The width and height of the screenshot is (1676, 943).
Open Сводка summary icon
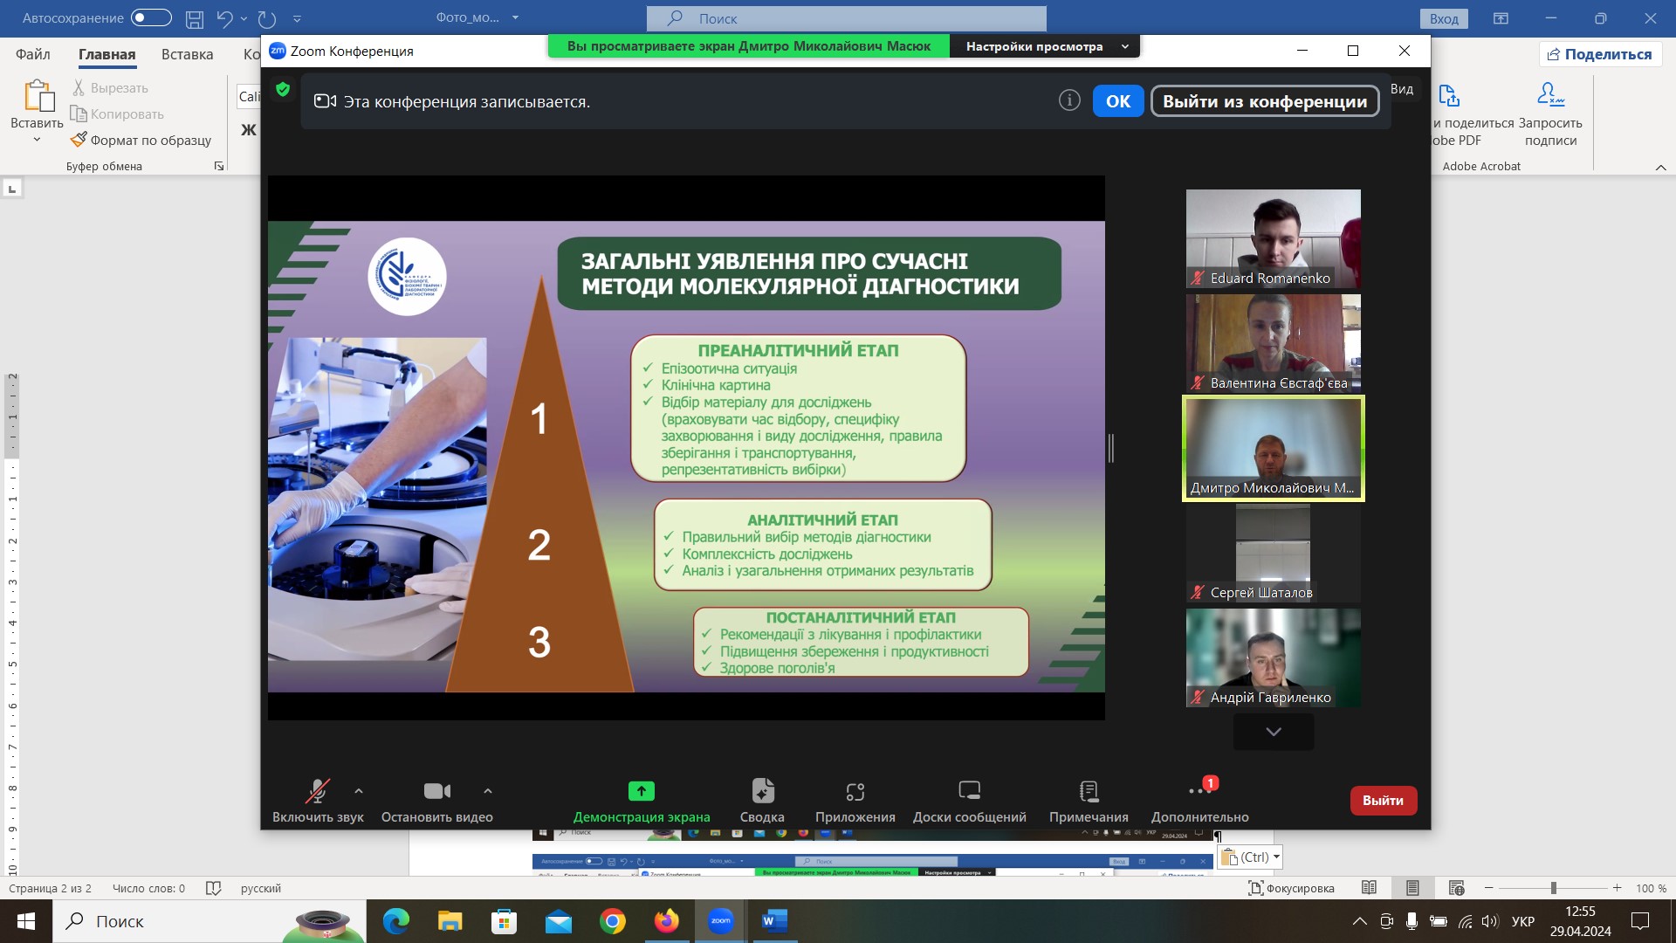coord(762,791)
